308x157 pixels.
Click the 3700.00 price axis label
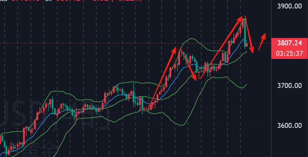[290, 86]
